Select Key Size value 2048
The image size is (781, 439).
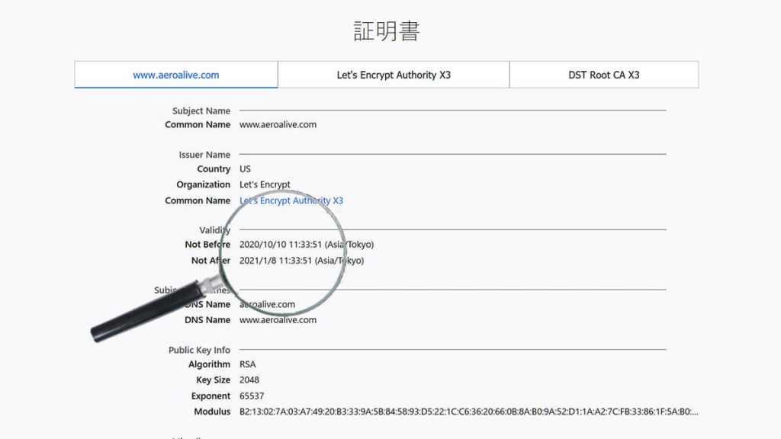click(249, 380)
